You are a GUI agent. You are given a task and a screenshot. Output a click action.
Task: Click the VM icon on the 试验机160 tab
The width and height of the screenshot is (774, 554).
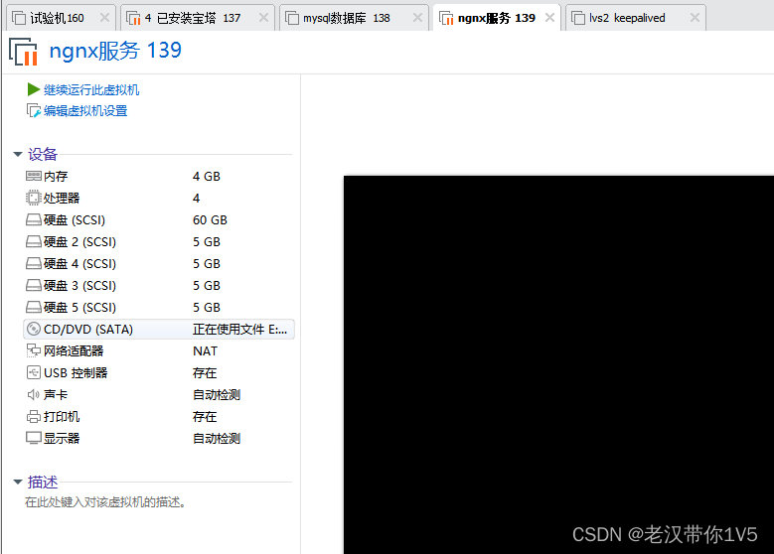tap(19, 18)
